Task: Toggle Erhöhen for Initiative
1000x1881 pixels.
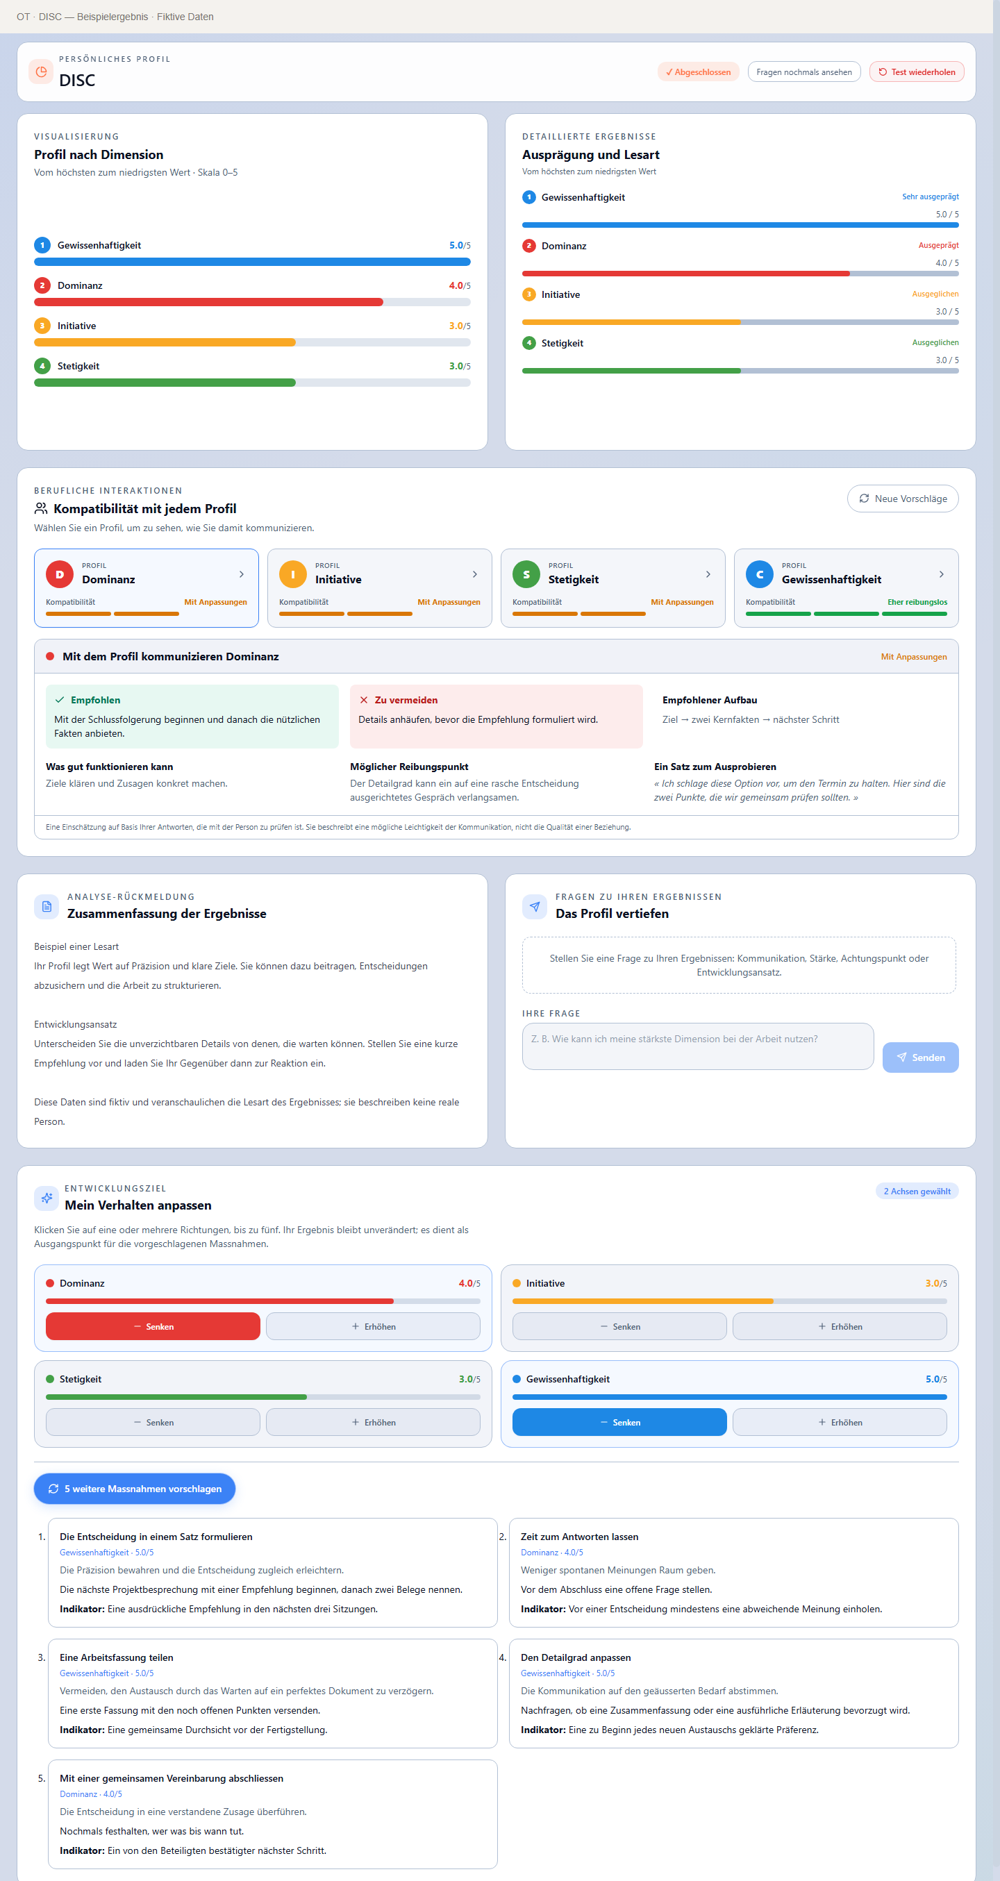Action: click(840, 1326)
